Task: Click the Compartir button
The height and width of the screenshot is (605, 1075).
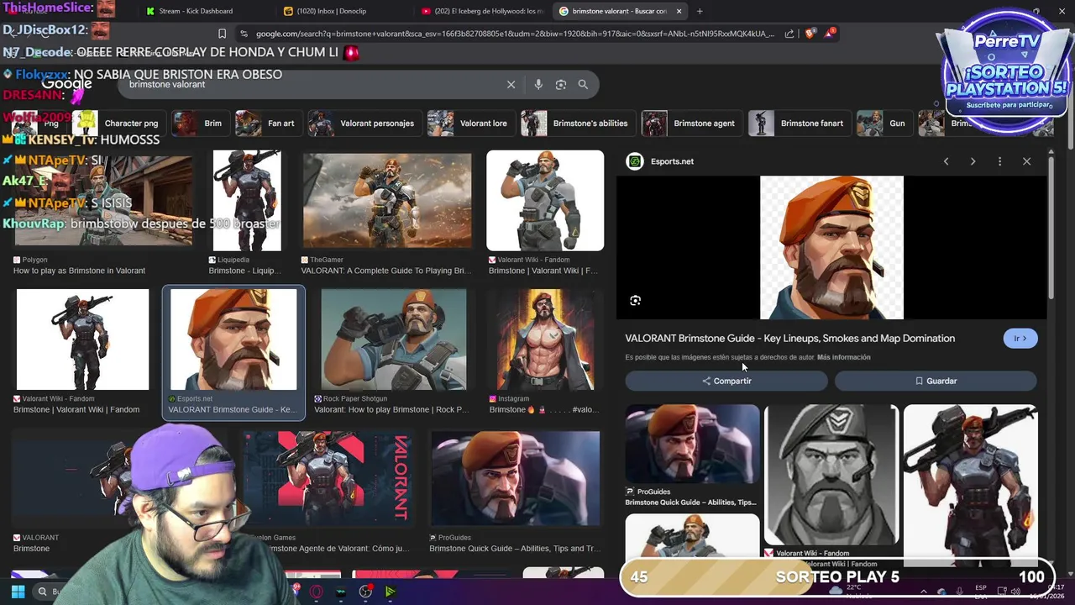Action: pyautogui.click(x=726, y=381)
